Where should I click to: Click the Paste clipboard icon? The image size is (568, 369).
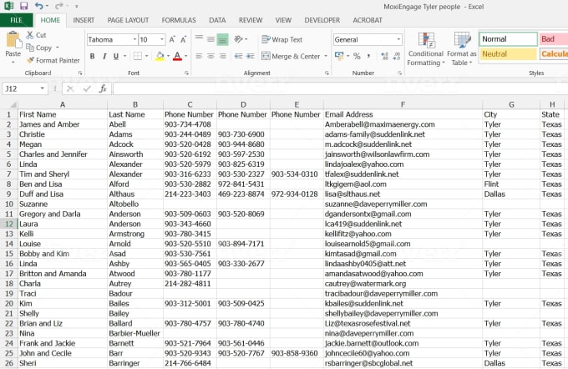[x=13, y=43]
